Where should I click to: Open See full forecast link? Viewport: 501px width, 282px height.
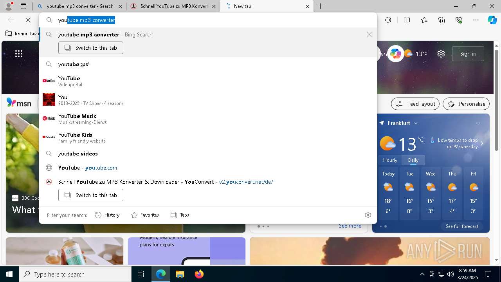pos(462,226)
